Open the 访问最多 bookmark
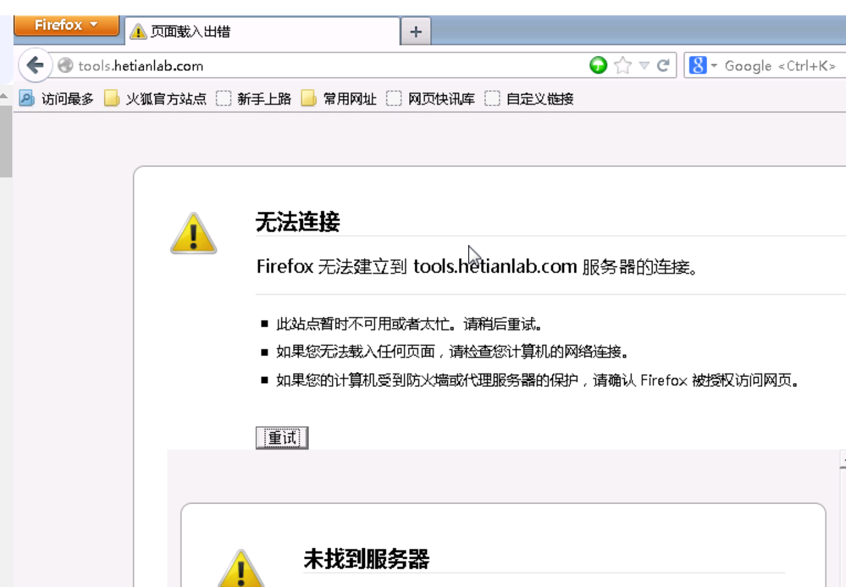 tap(57, 99)
